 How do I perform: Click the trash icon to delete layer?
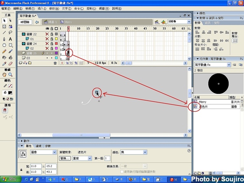(x=55, y=63)
